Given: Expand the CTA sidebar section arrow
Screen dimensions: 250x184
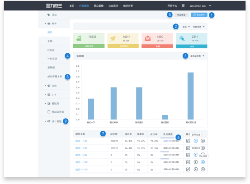Looking at the screenshot, I should 45,95.
